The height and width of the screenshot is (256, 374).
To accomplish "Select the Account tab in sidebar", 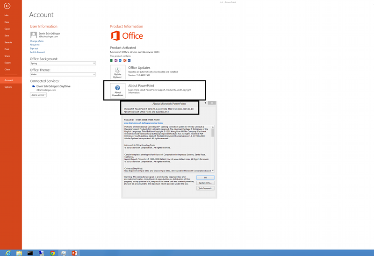I will (x=11, y=80).
